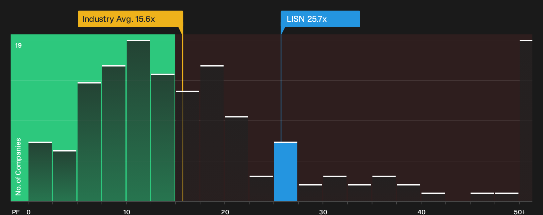
Task: Select the green bar starting at PE 12.5
Action: 163,138
